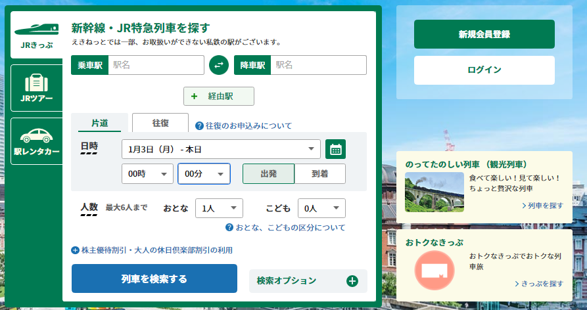Click the 日時 label

coord(89,146)
